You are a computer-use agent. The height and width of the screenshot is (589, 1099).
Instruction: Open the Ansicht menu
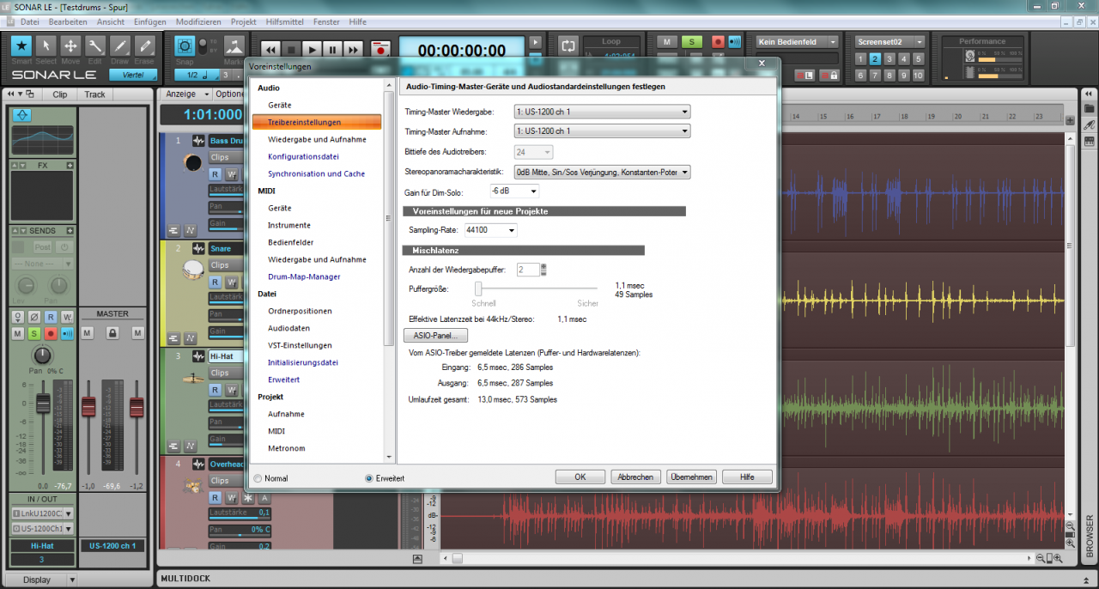tap(111, 21)
